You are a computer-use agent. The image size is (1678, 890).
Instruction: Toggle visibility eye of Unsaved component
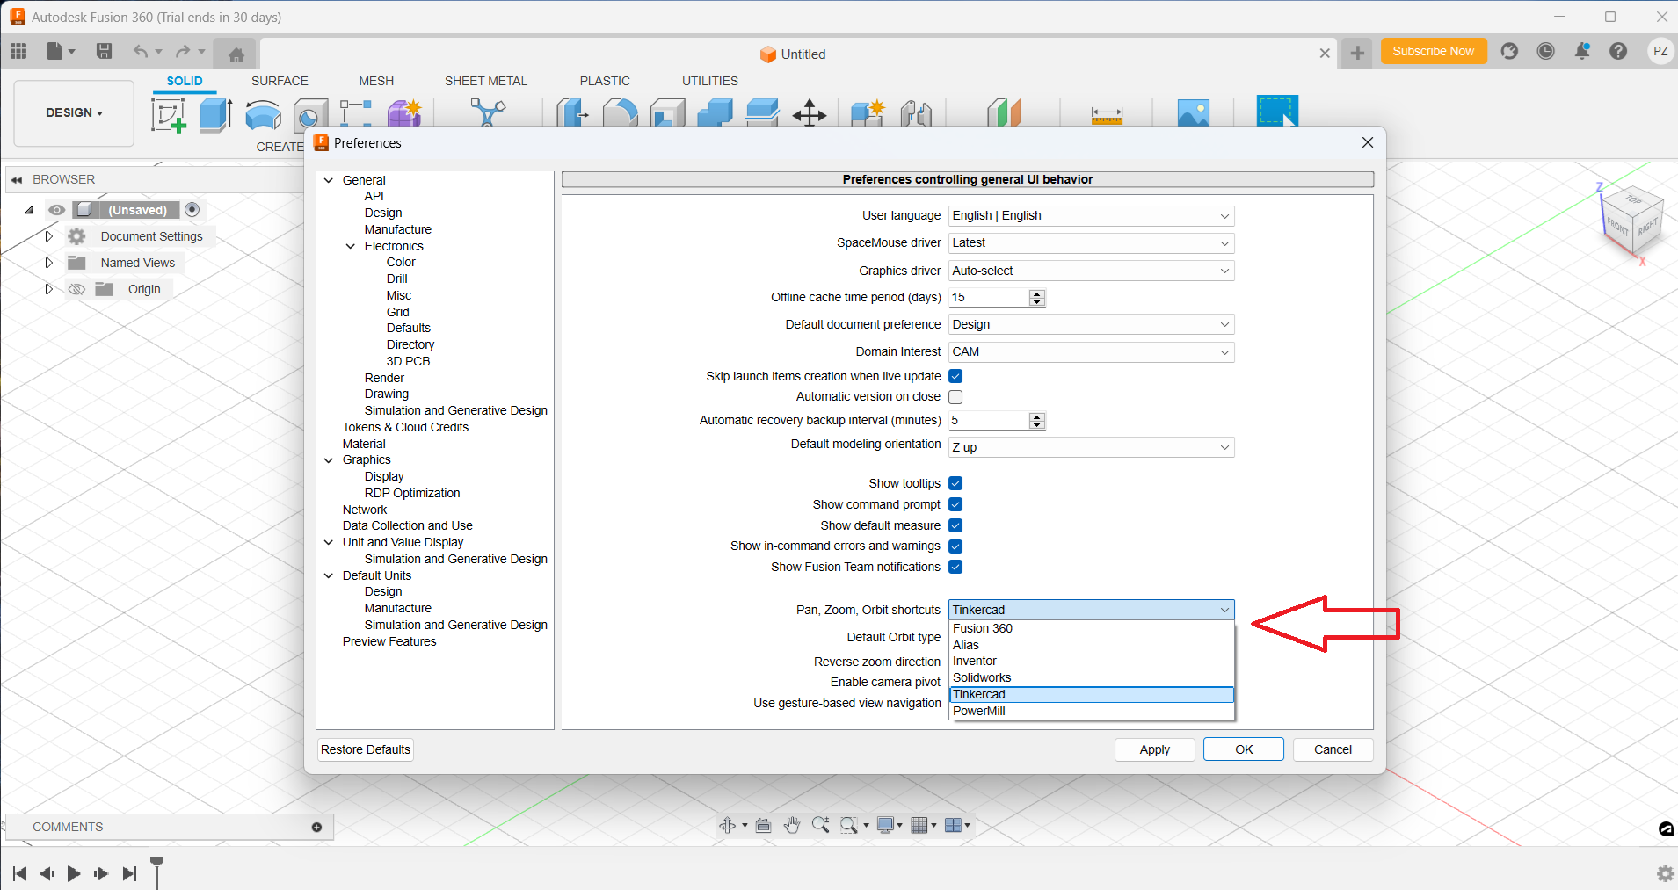pos(57,210)
